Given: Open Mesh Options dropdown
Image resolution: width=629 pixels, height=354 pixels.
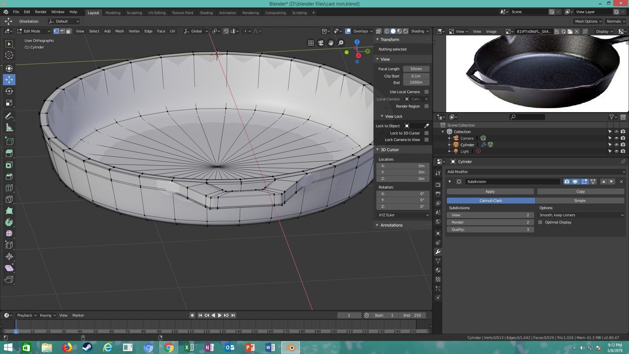Looking at the screenshot, I should tap(588, 21).
